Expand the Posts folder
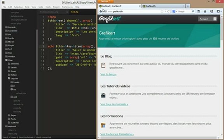This screenshot has height=140, width=224. tap(12, 119)
